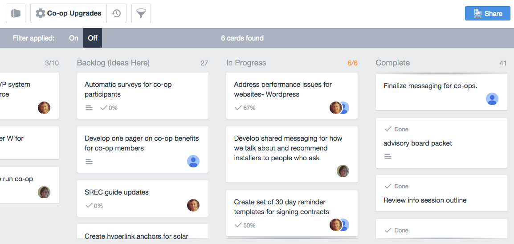Click the checkmark 67% progress on Wordpress card
This screenshot has height=244, width=514.
(245, 108)
